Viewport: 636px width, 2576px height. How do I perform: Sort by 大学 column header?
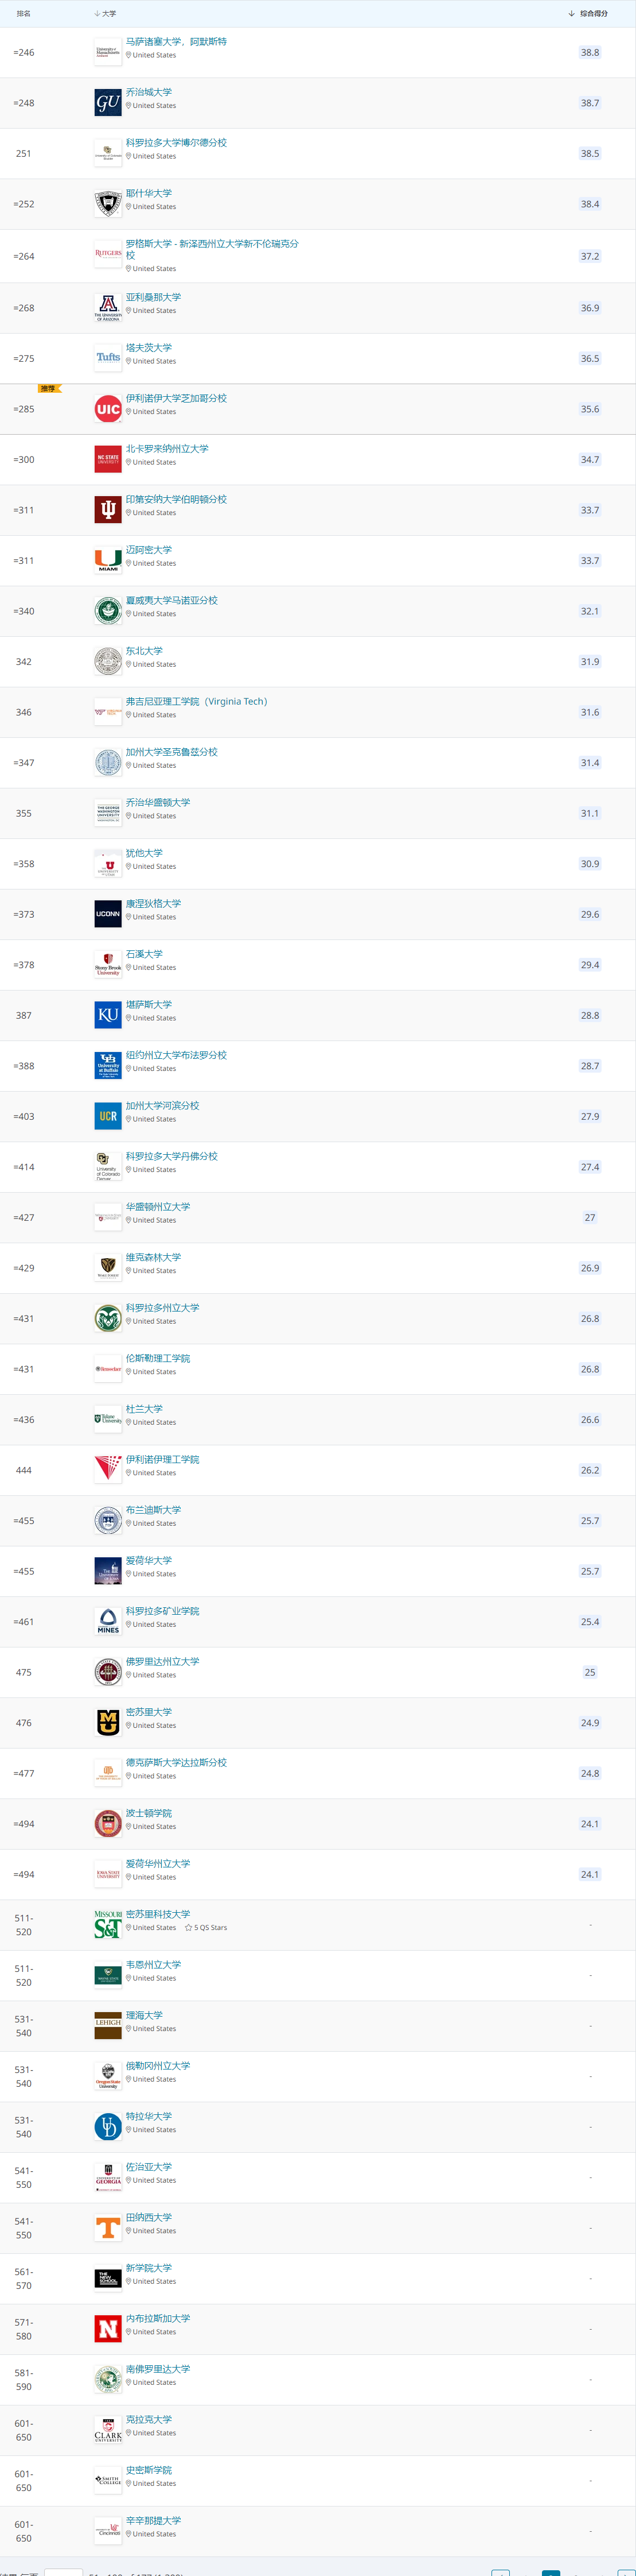click(105, 14)
